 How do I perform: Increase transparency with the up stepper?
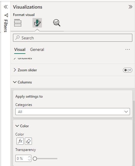click(x=29, y=157)
